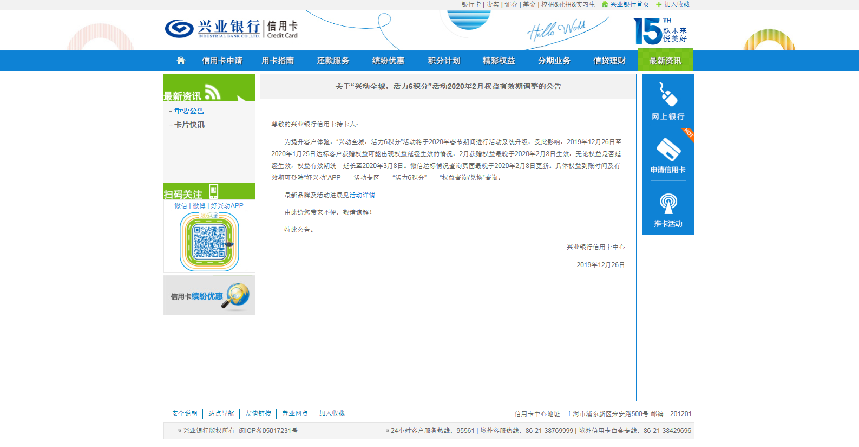Open the 缤纷优惠 menu

(388, 61)
